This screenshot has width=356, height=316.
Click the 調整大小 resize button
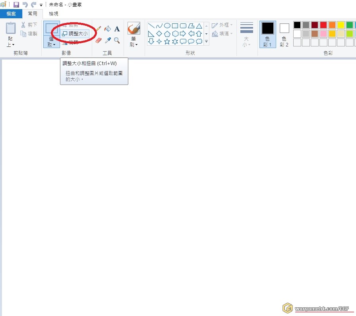click(75, 34)
